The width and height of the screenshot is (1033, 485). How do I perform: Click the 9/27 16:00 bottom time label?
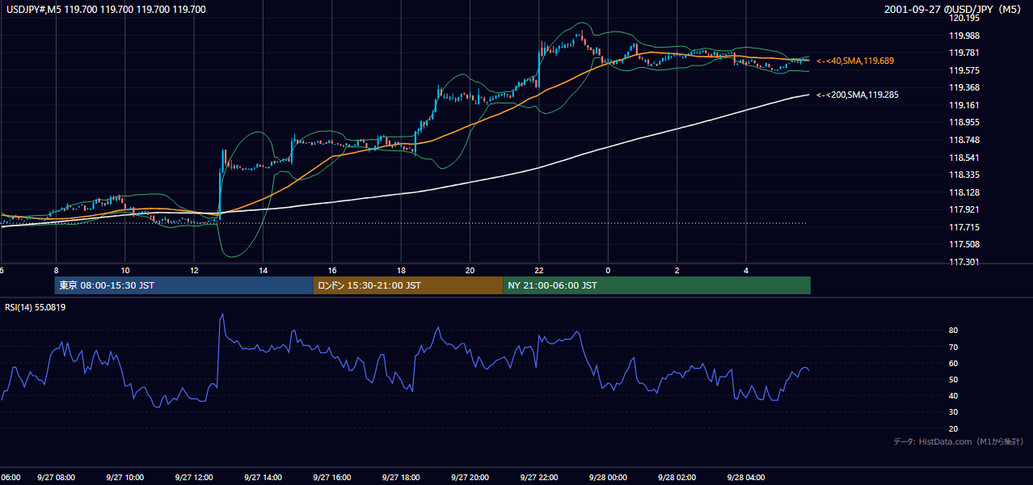click(x=332, y=478)
